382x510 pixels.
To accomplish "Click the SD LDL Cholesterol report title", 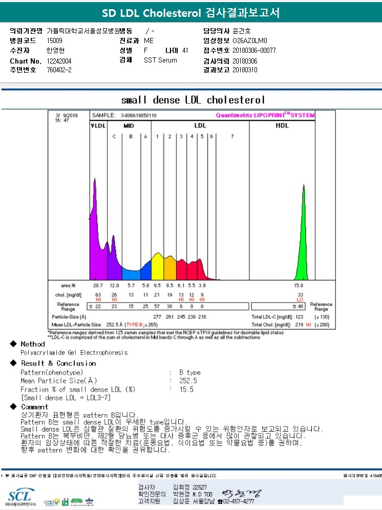I will (x=190, y=12).
